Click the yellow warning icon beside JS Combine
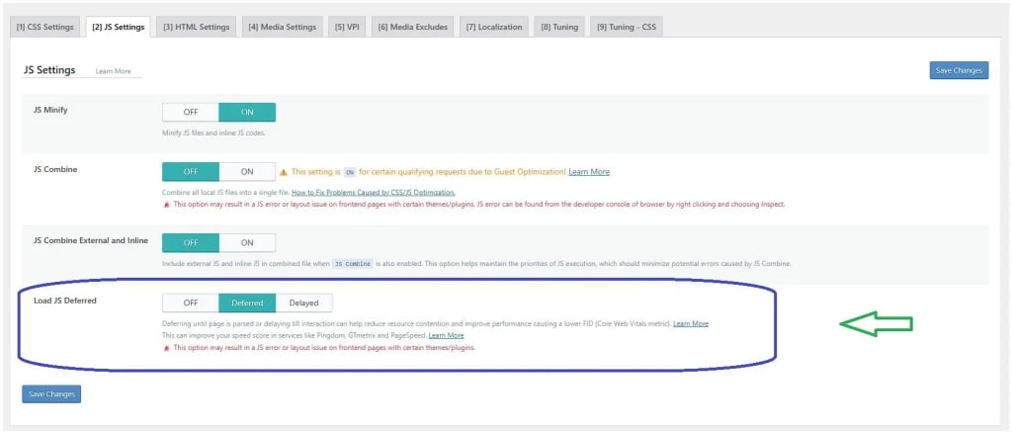This screenshot has height=434, width=1012. [284, 172]
